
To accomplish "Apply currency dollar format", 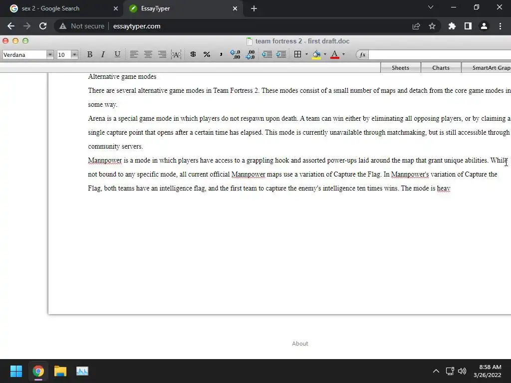I will tap(193, 54).
